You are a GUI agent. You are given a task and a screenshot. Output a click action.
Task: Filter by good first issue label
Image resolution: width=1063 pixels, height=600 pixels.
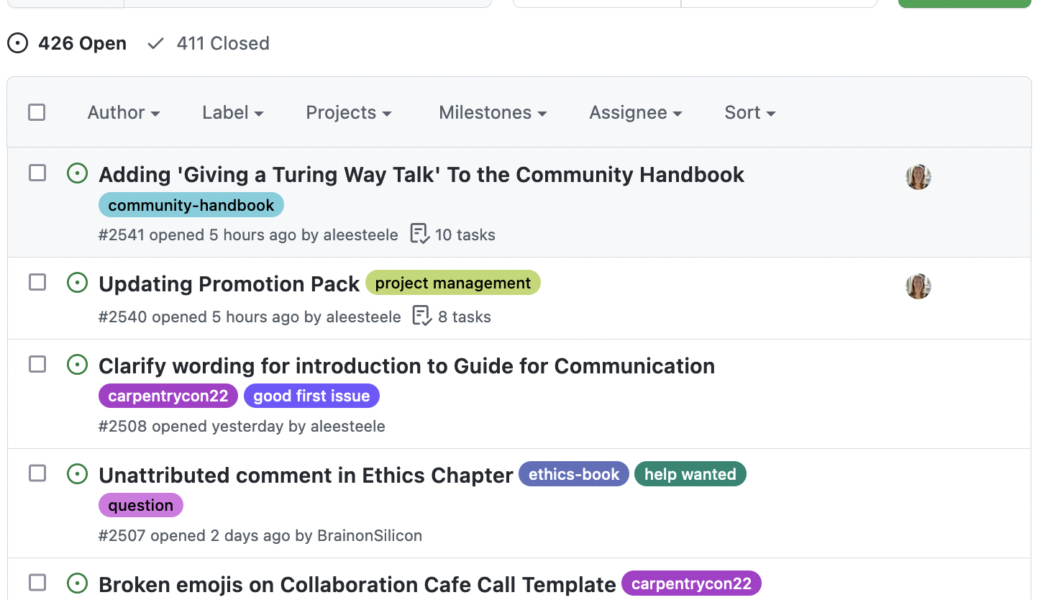pyautogui.click(x=311, y=396)
